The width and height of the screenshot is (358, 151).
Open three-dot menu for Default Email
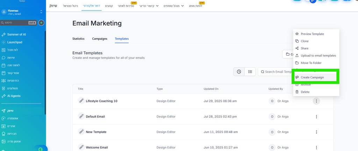coord(316,117)
